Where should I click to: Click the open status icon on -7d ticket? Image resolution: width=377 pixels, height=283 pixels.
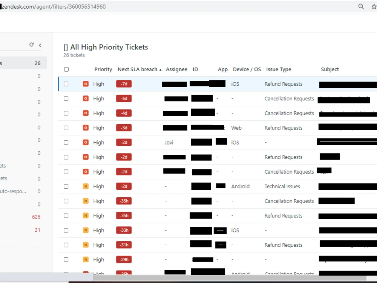(x=86, y=84)
